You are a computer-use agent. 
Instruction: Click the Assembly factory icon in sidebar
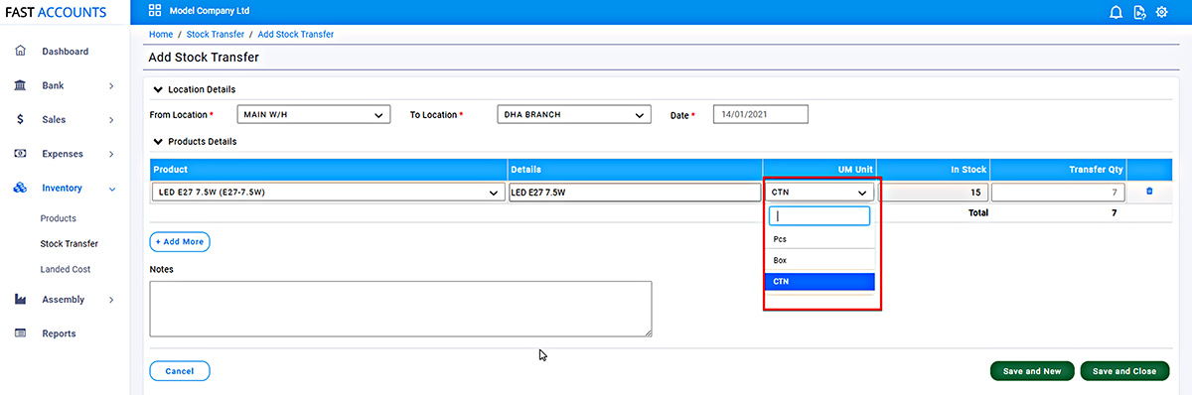[20, 299]
